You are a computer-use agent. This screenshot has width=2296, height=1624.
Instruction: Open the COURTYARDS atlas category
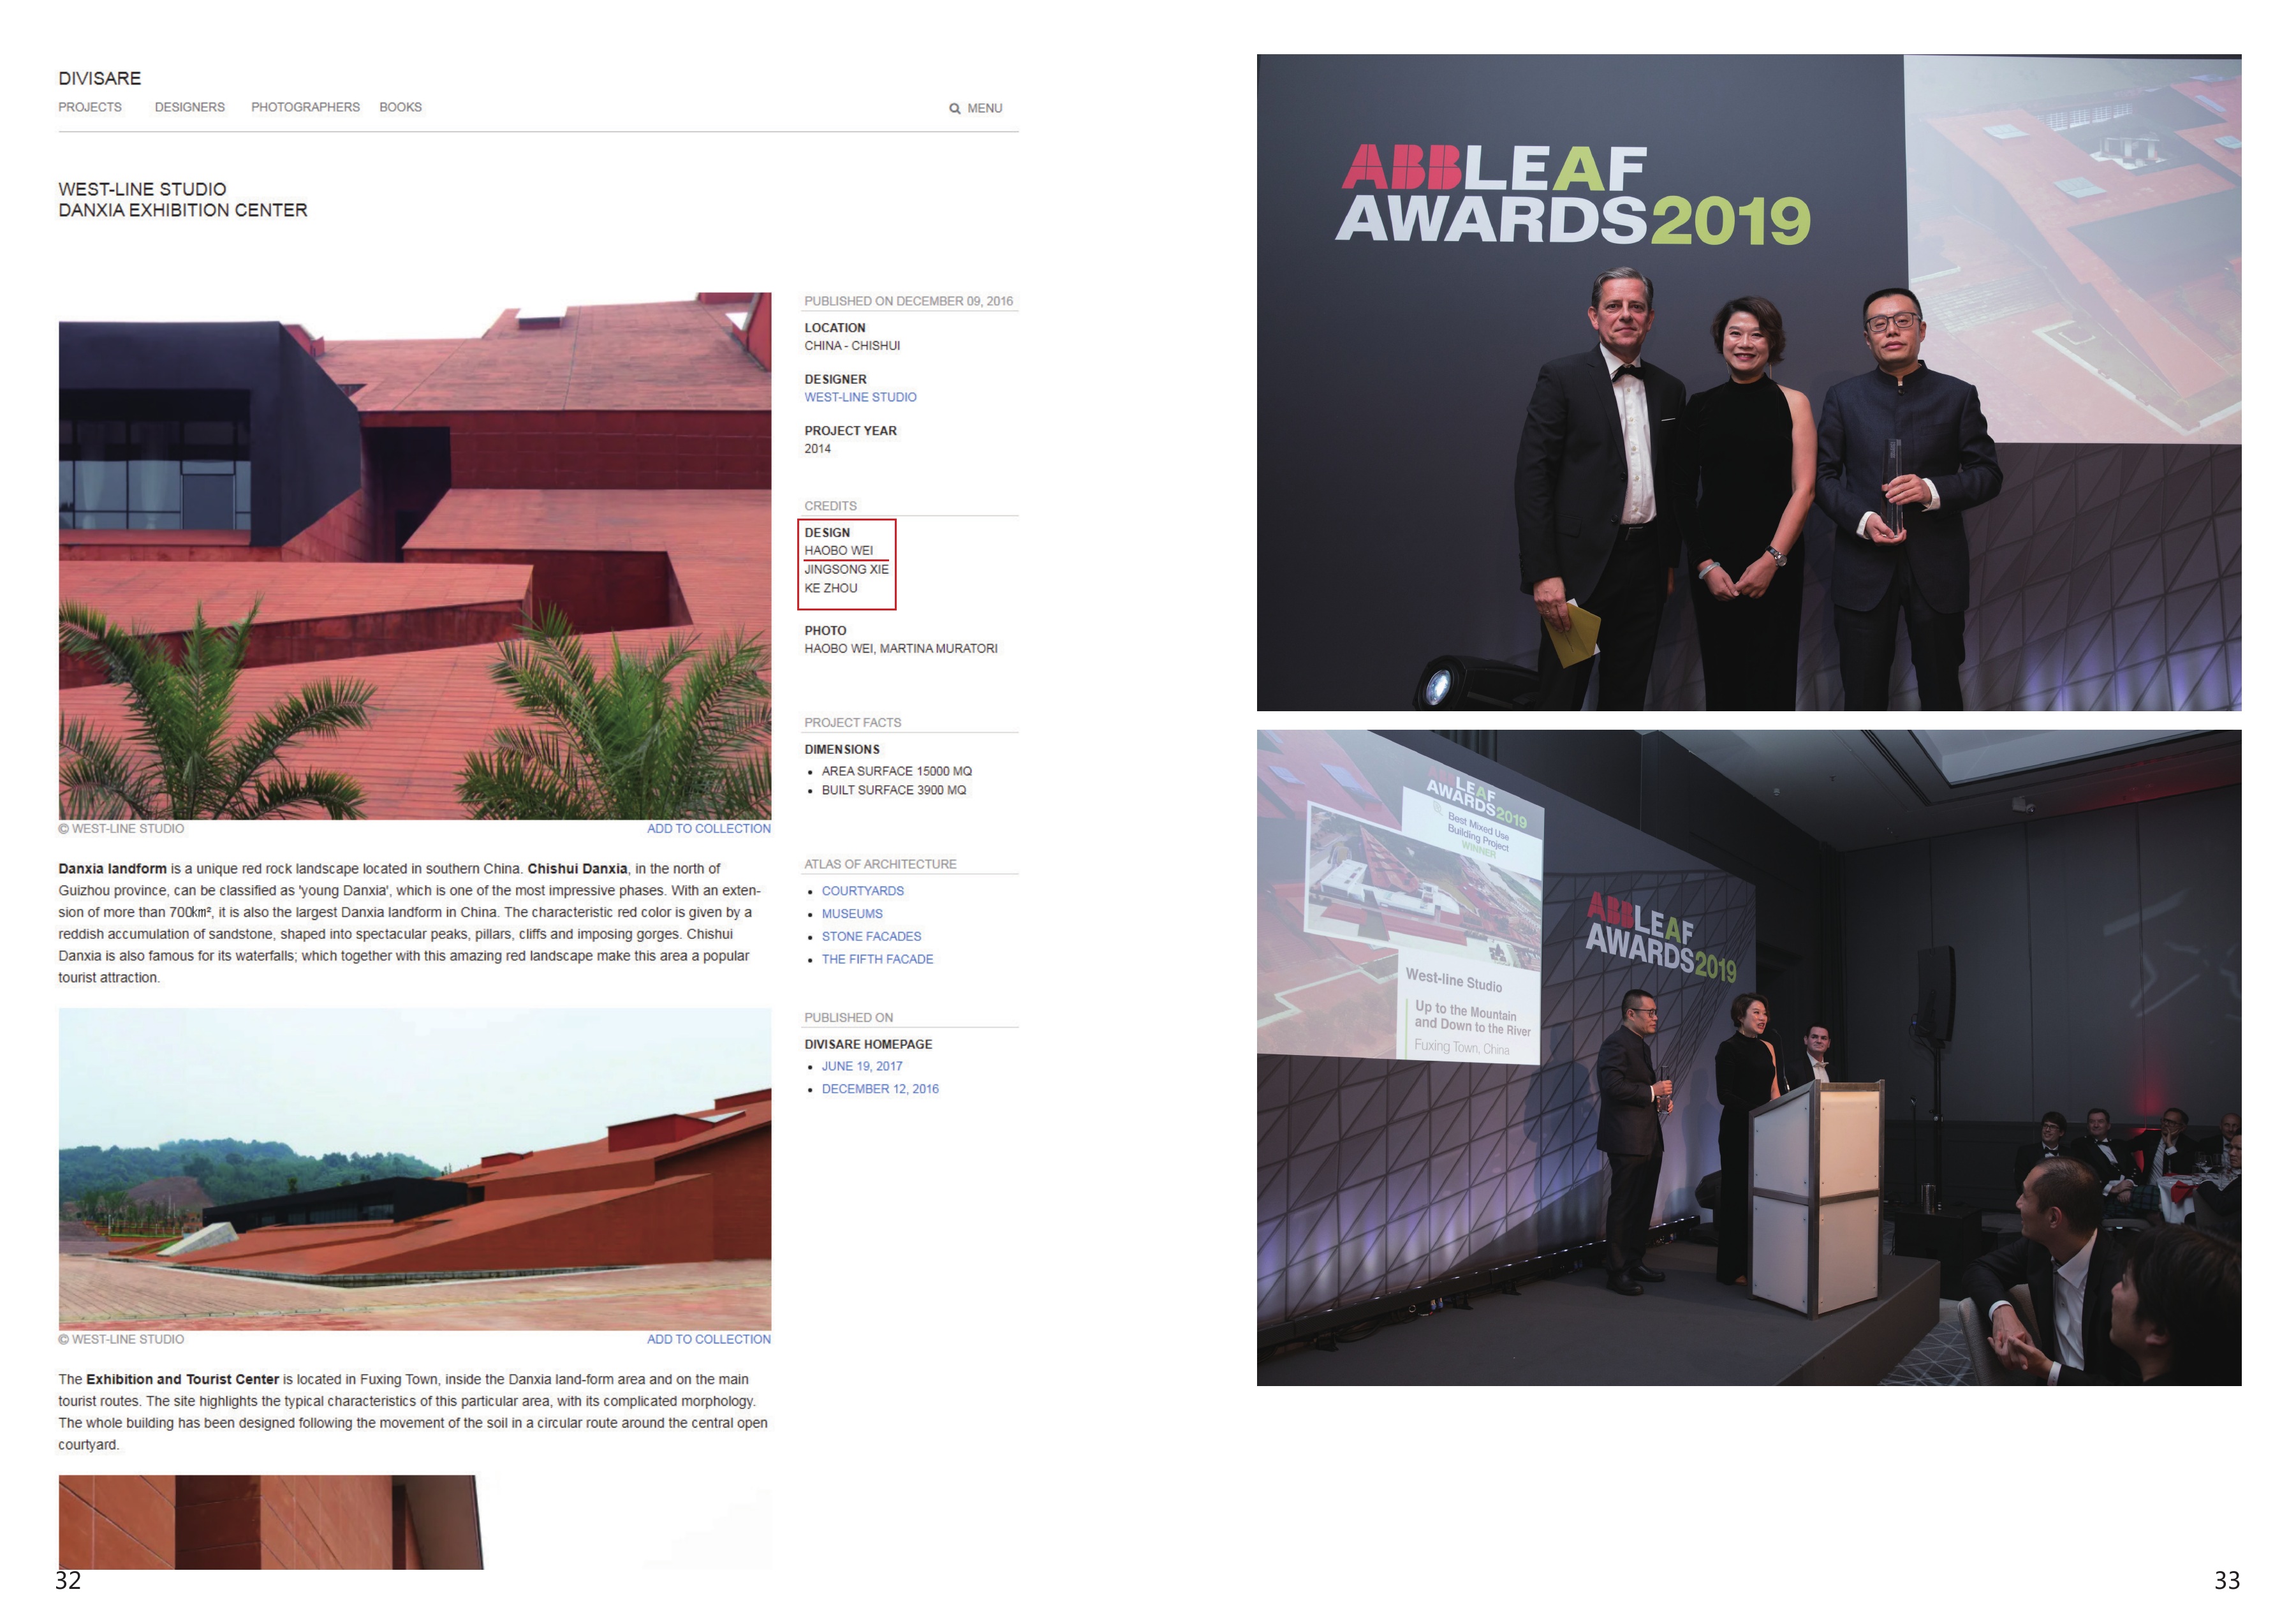tap(862, 891)
